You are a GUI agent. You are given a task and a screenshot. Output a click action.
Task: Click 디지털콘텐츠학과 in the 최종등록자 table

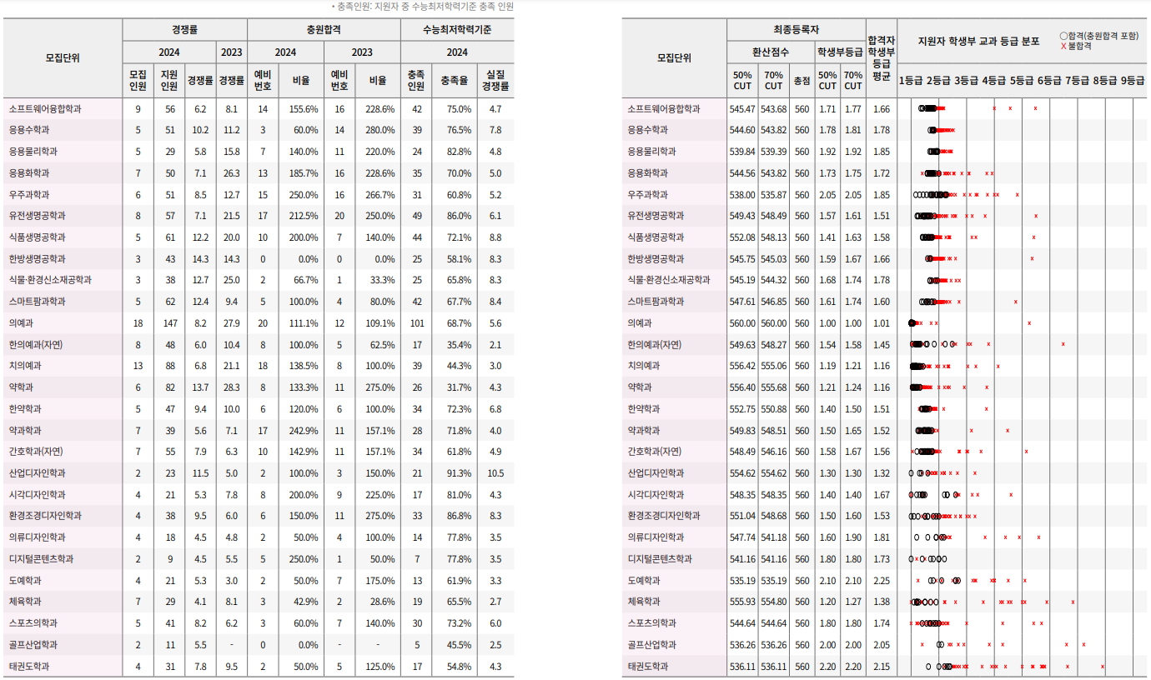pos(660,559)
